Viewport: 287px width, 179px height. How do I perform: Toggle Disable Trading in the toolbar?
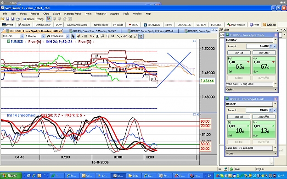pos(34,19)
